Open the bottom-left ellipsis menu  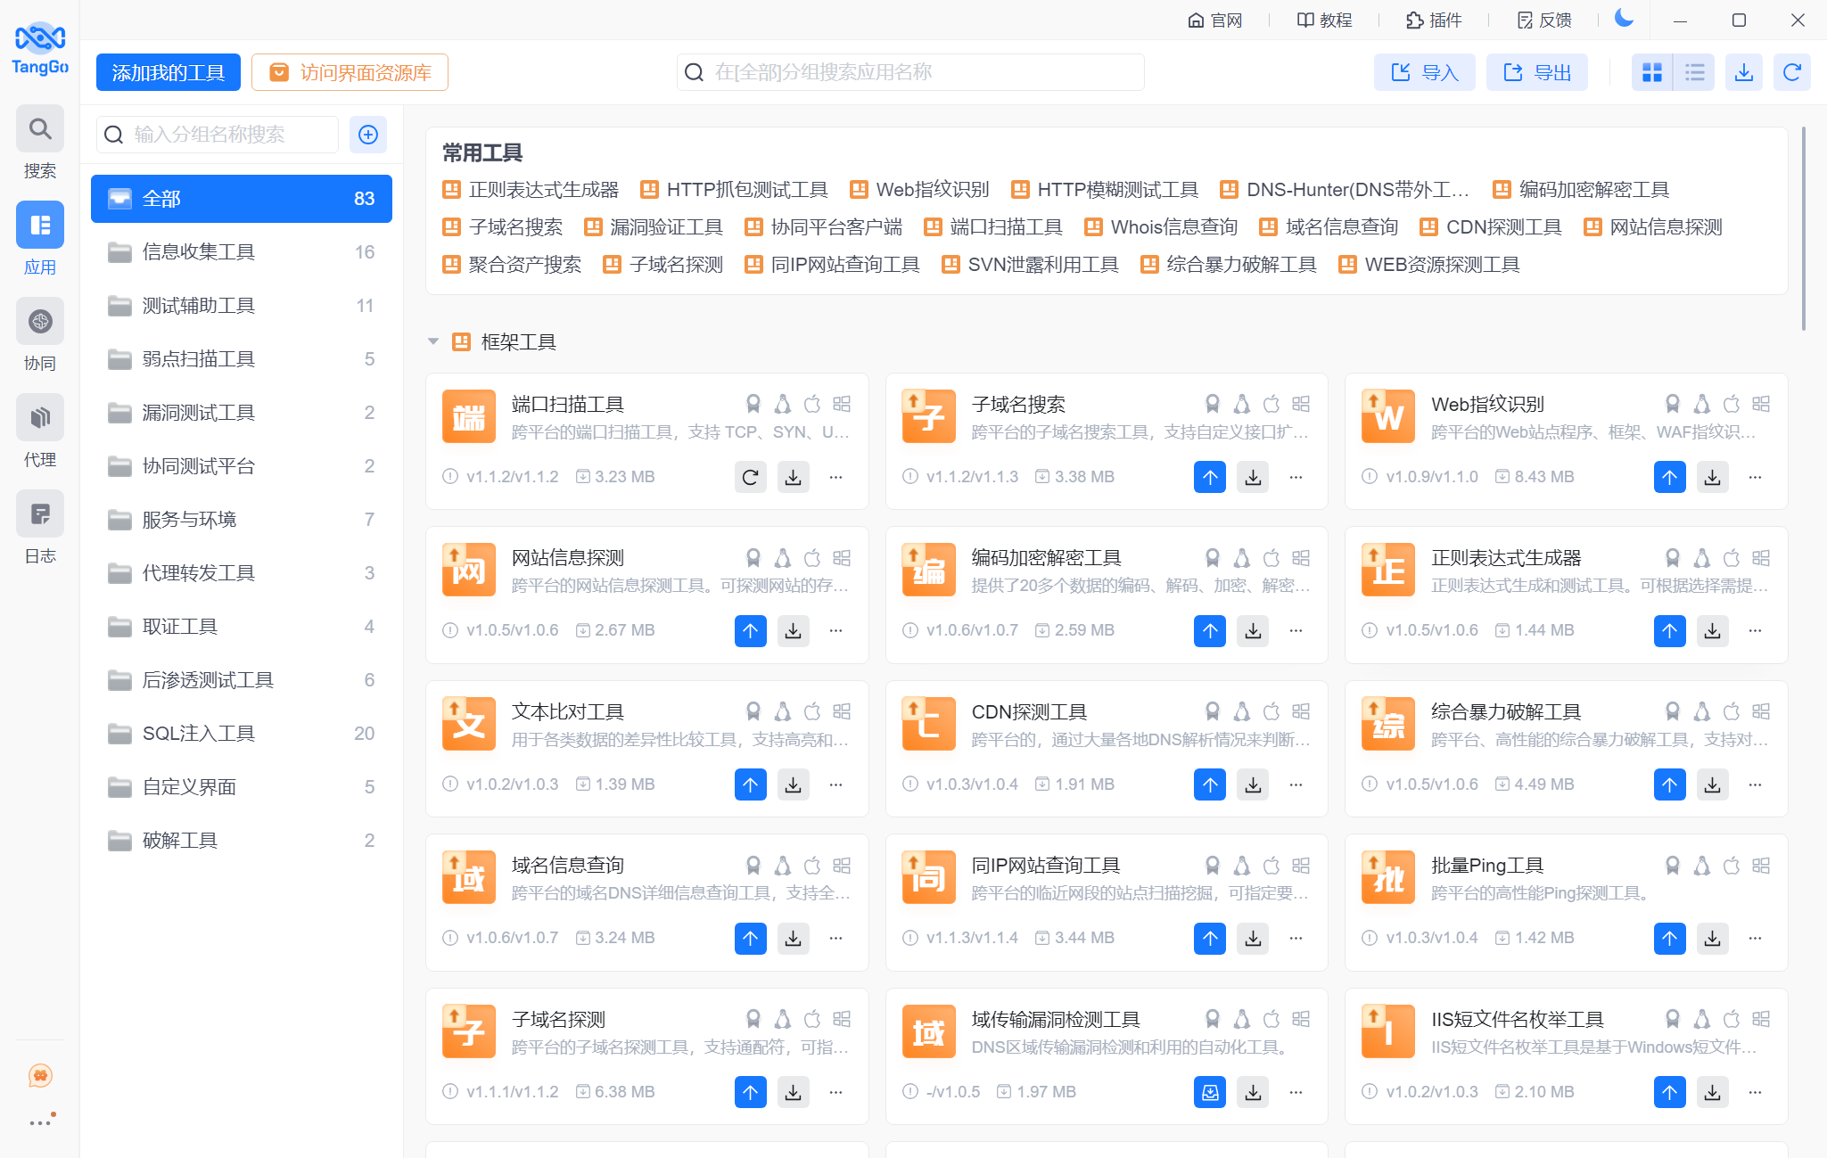pos(39,1121)
